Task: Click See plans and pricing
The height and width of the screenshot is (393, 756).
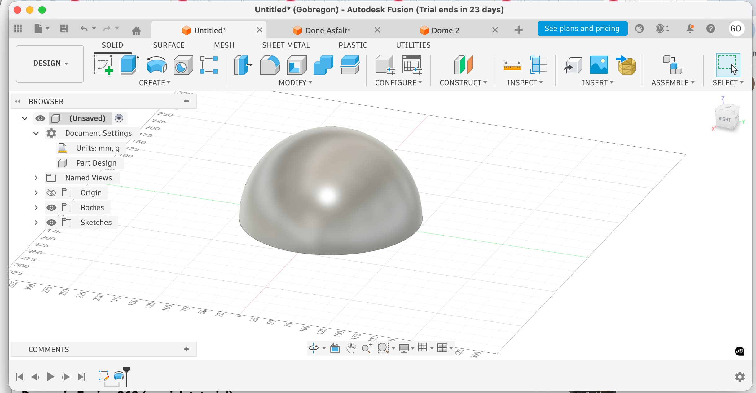Action: coord(582,28)
